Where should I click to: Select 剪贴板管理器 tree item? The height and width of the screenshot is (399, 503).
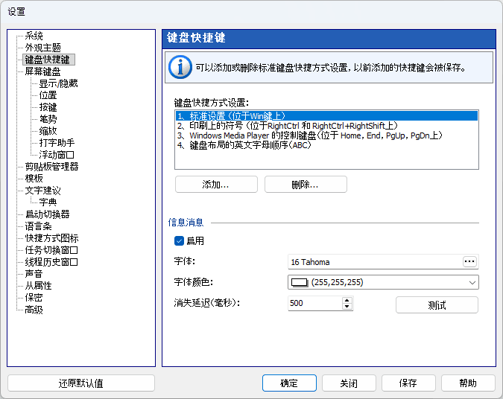click(x=52, y=167)
